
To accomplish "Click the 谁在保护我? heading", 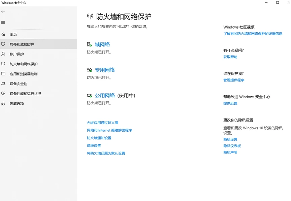I will 233,73.
